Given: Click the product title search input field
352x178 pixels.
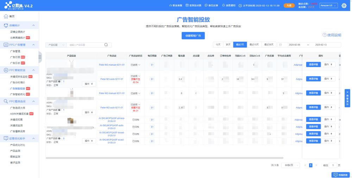Looking at the screenshot, I should point(86,45).
